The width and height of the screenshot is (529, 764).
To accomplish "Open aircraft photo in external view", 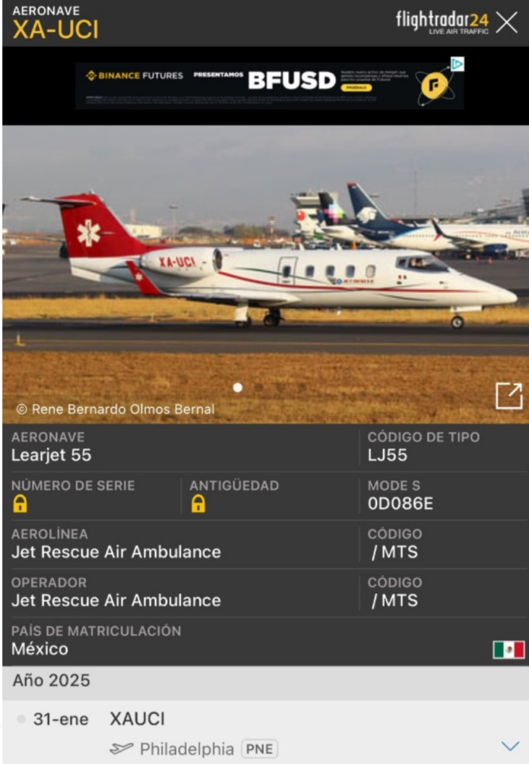I will point(509,396).
